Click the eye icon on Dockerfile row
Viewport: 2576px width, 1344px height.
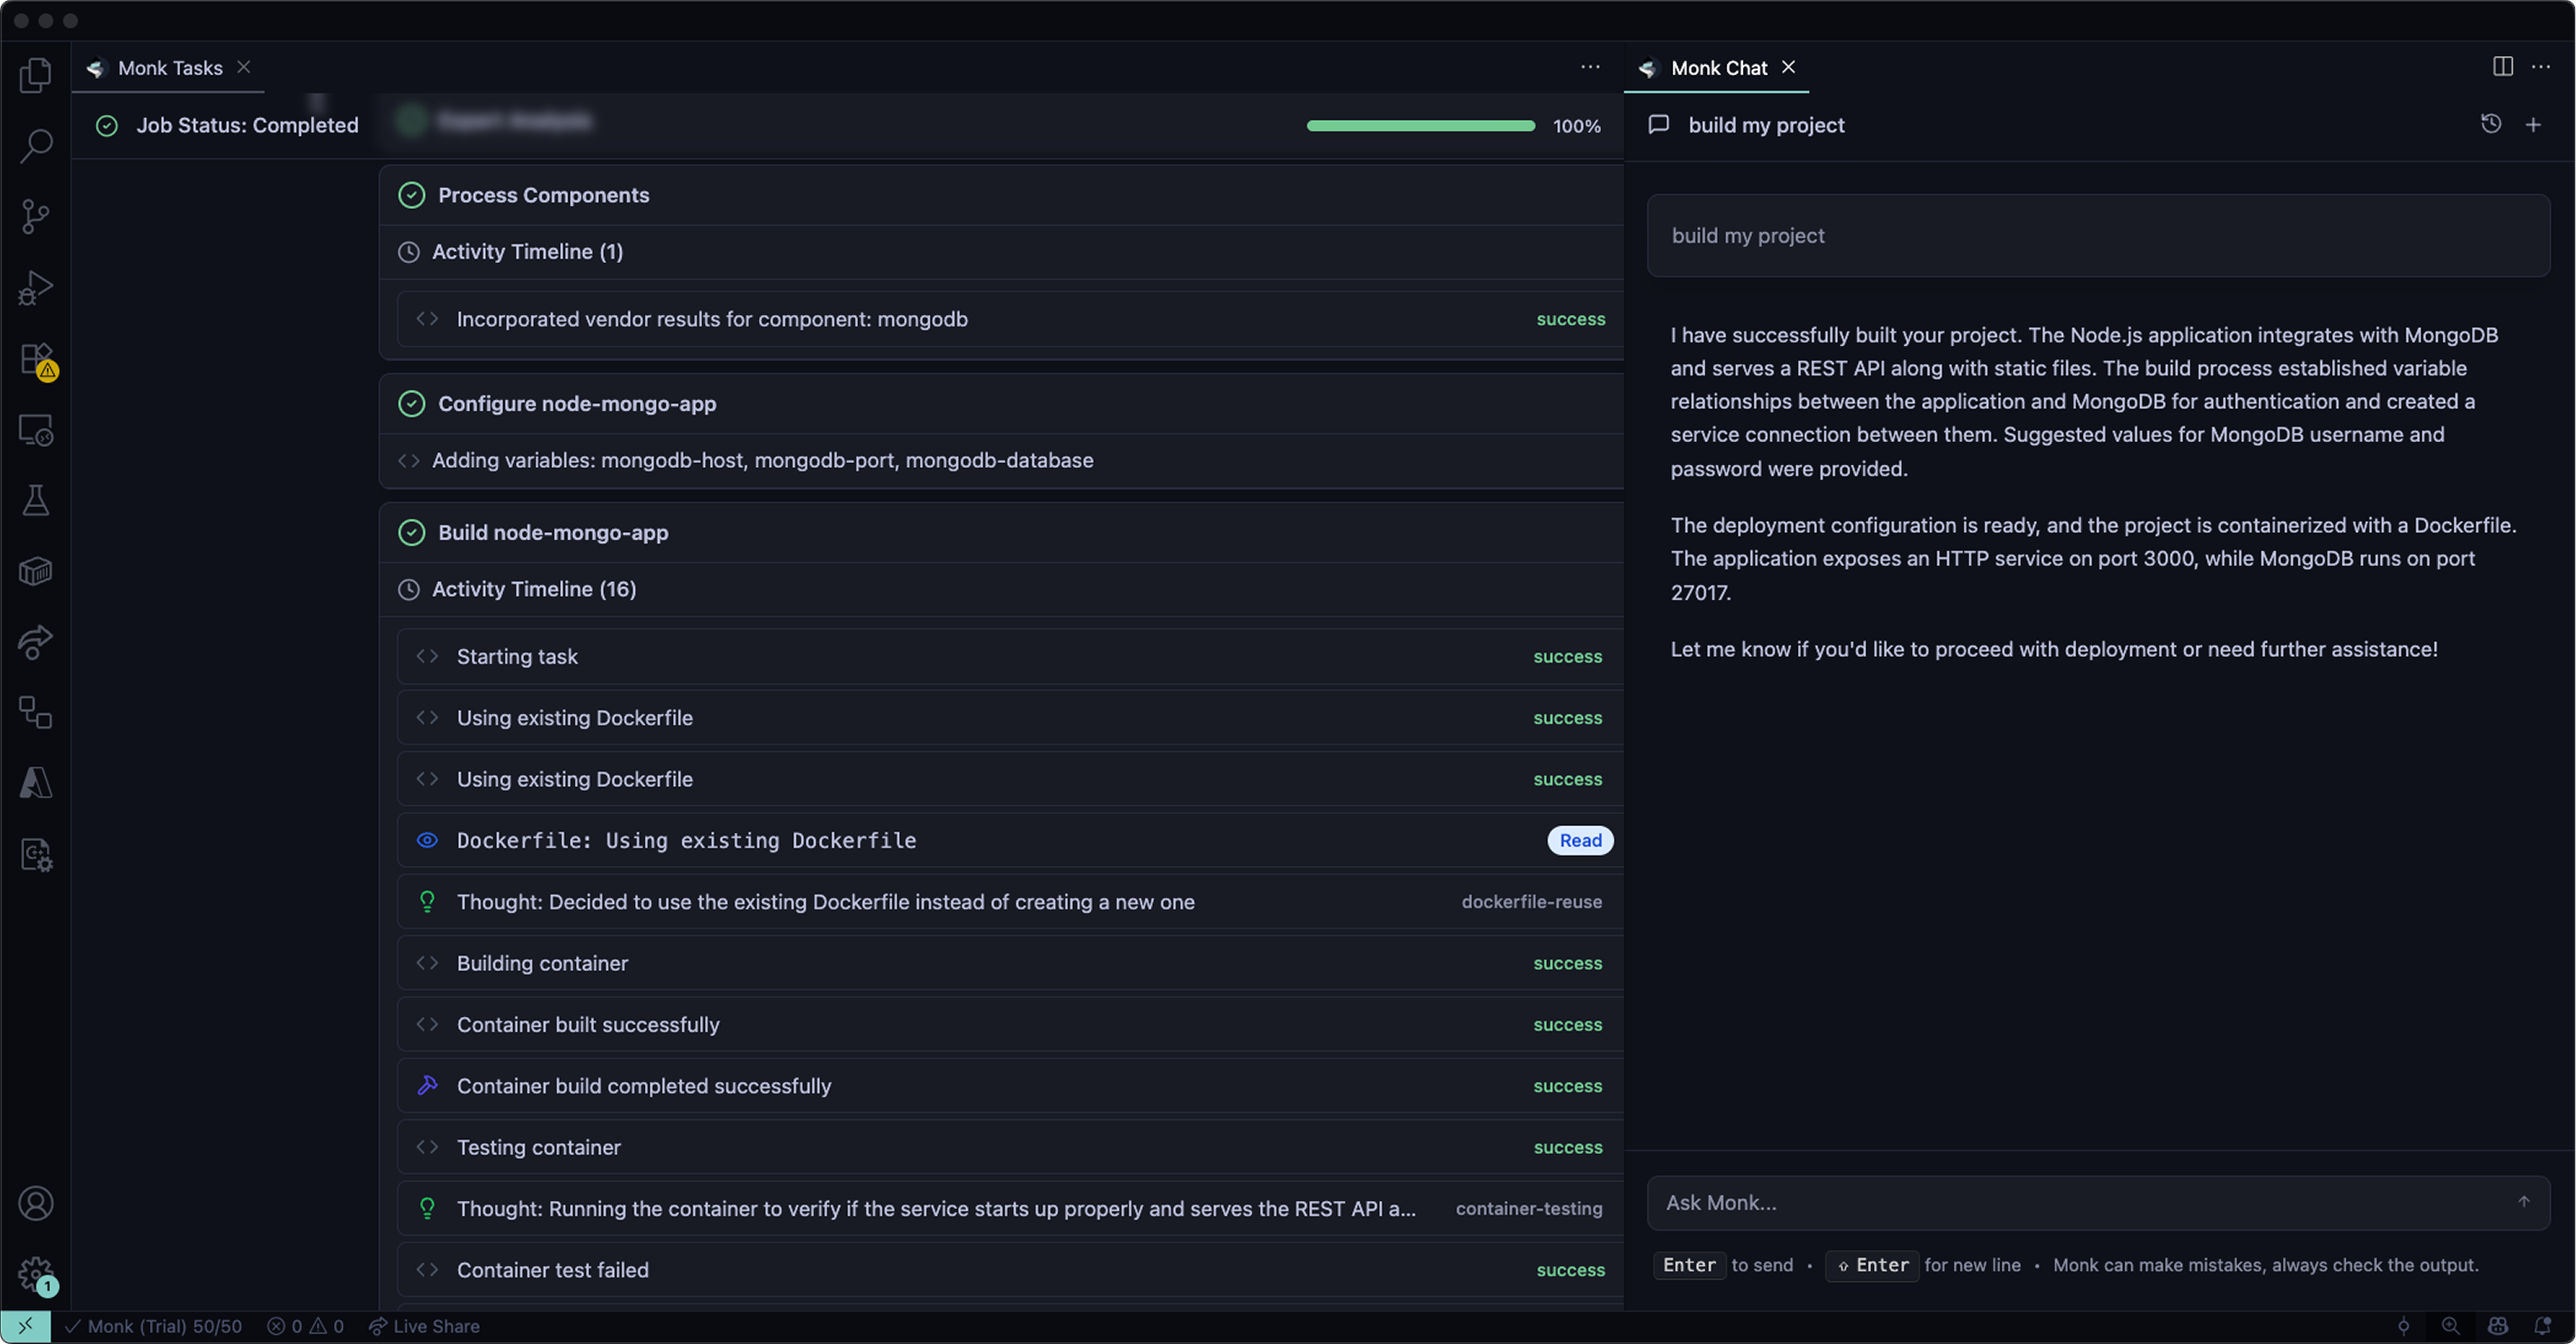pyautogui.click(x=427, y=840)
